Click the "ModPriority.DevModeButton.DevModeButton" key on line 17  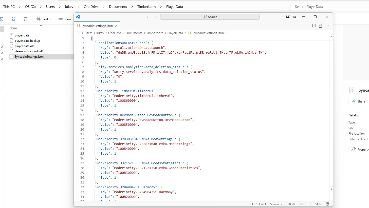coord(135,115)
